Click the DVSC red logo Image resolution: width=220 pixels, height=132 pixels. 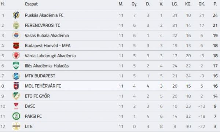[x=16, y=106]
